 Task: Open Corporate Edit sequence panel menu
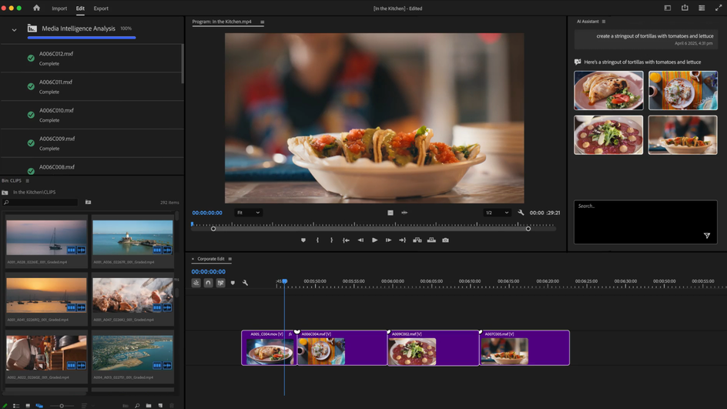230,259
